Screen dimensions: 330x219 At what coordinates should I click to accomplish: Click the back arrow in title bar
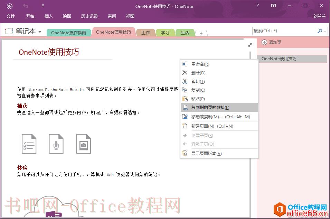tap(10, 6)
